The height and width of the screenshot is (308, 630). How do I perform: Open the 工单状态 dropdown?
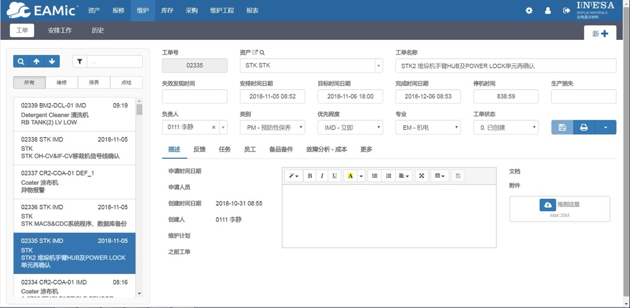pos(506,127)
